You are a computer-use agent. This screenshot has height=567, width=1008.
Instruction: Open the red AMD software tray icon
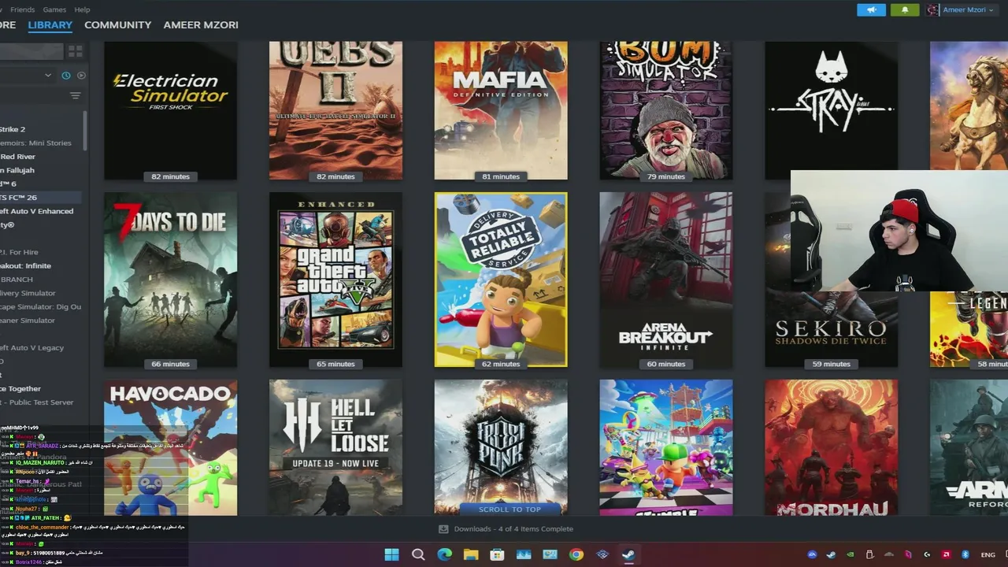[x=947, y=554]
